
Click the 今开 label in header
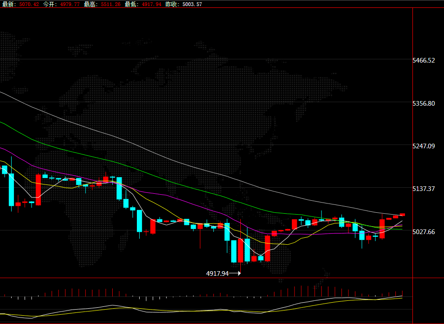click(50, 4)
